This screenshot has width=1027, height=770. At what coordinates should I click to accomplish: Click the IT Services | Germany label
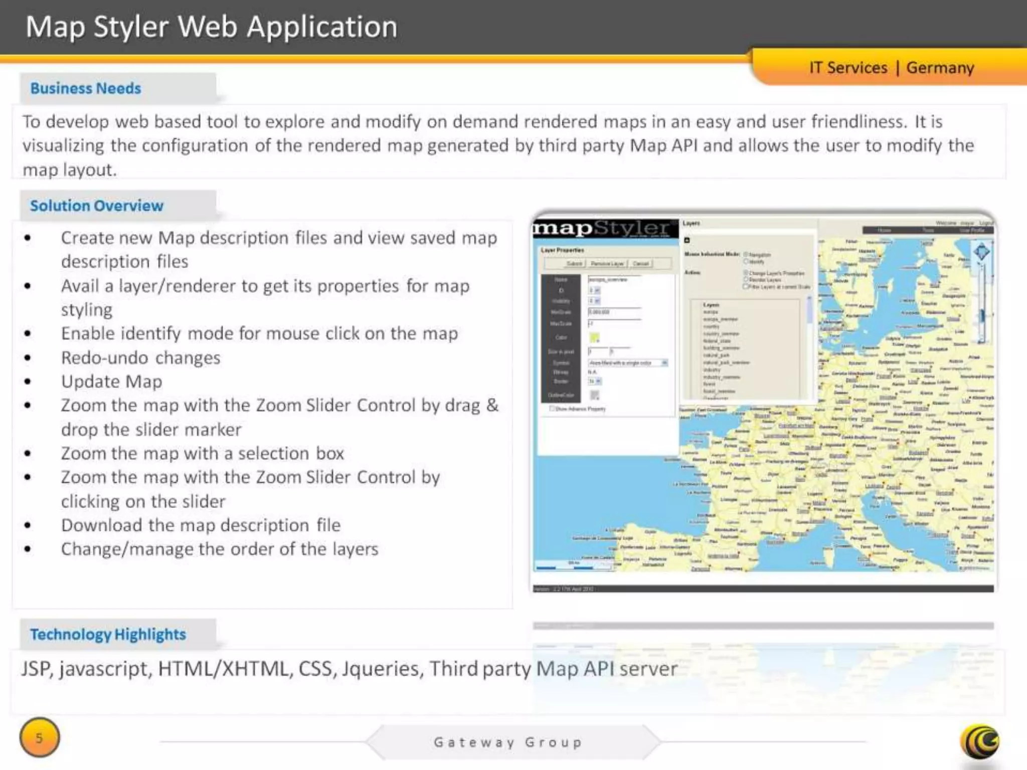coord(892,68)
